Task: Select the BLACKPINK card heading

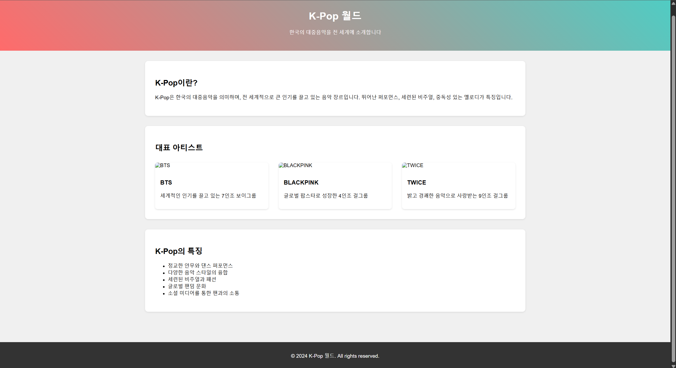Action: (x=301, y=182)
